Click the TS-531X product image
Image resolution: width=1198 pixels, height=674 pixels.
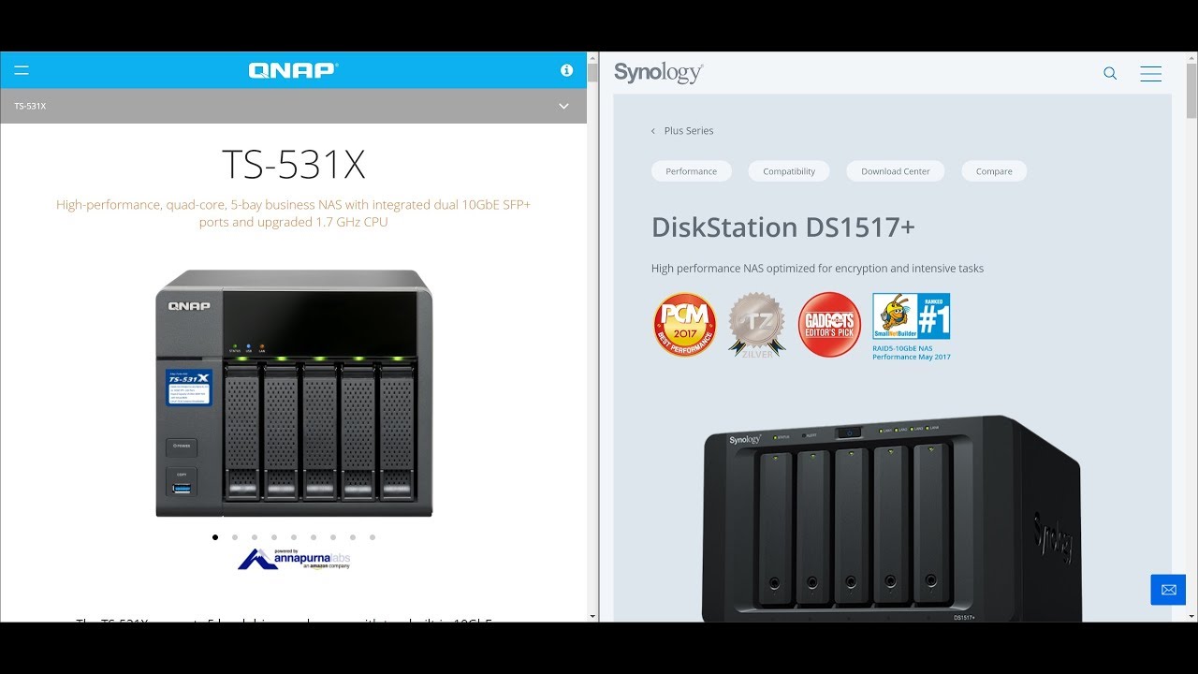[294, 393]
